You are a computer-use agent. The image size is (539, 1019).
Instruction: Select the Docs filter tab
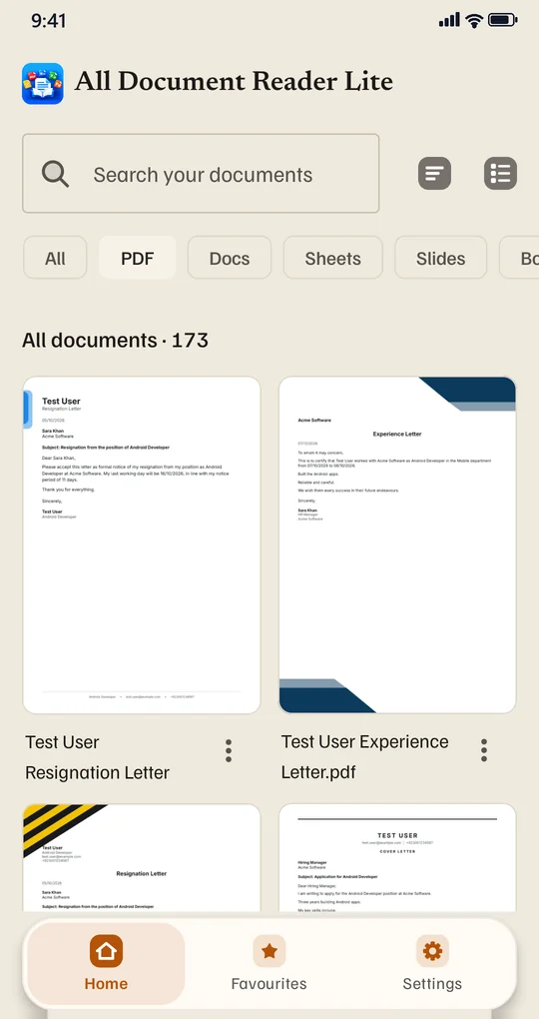click(x=230, y=258)
